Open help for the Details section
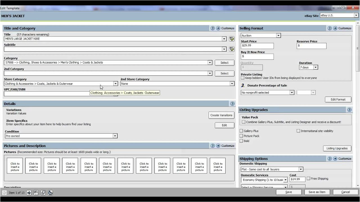Screen dimensions: 360x202 coord(232,104)
